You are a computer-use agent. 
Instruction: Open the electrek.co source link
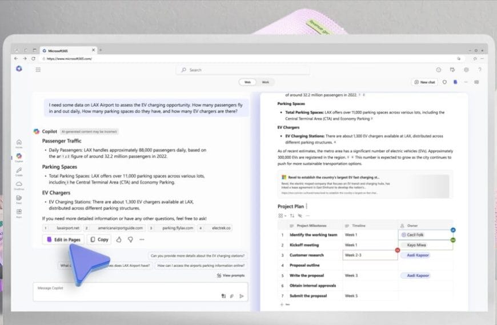(x=215, y=228)
